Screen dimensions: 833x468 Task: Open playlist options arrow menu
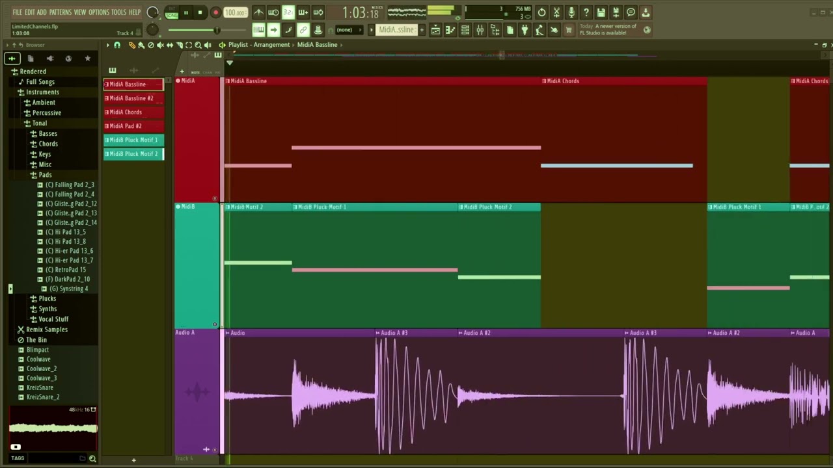[108, 45]
